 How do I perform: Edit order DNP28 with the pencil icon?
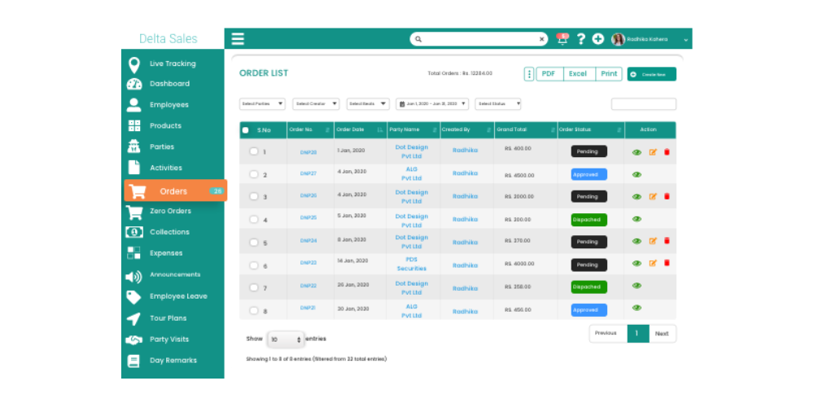point(653,152)
